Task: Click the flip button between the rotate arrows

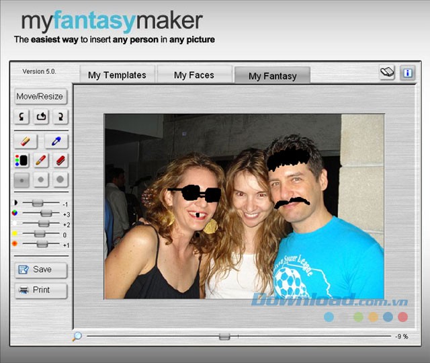Action: (41, 117)
